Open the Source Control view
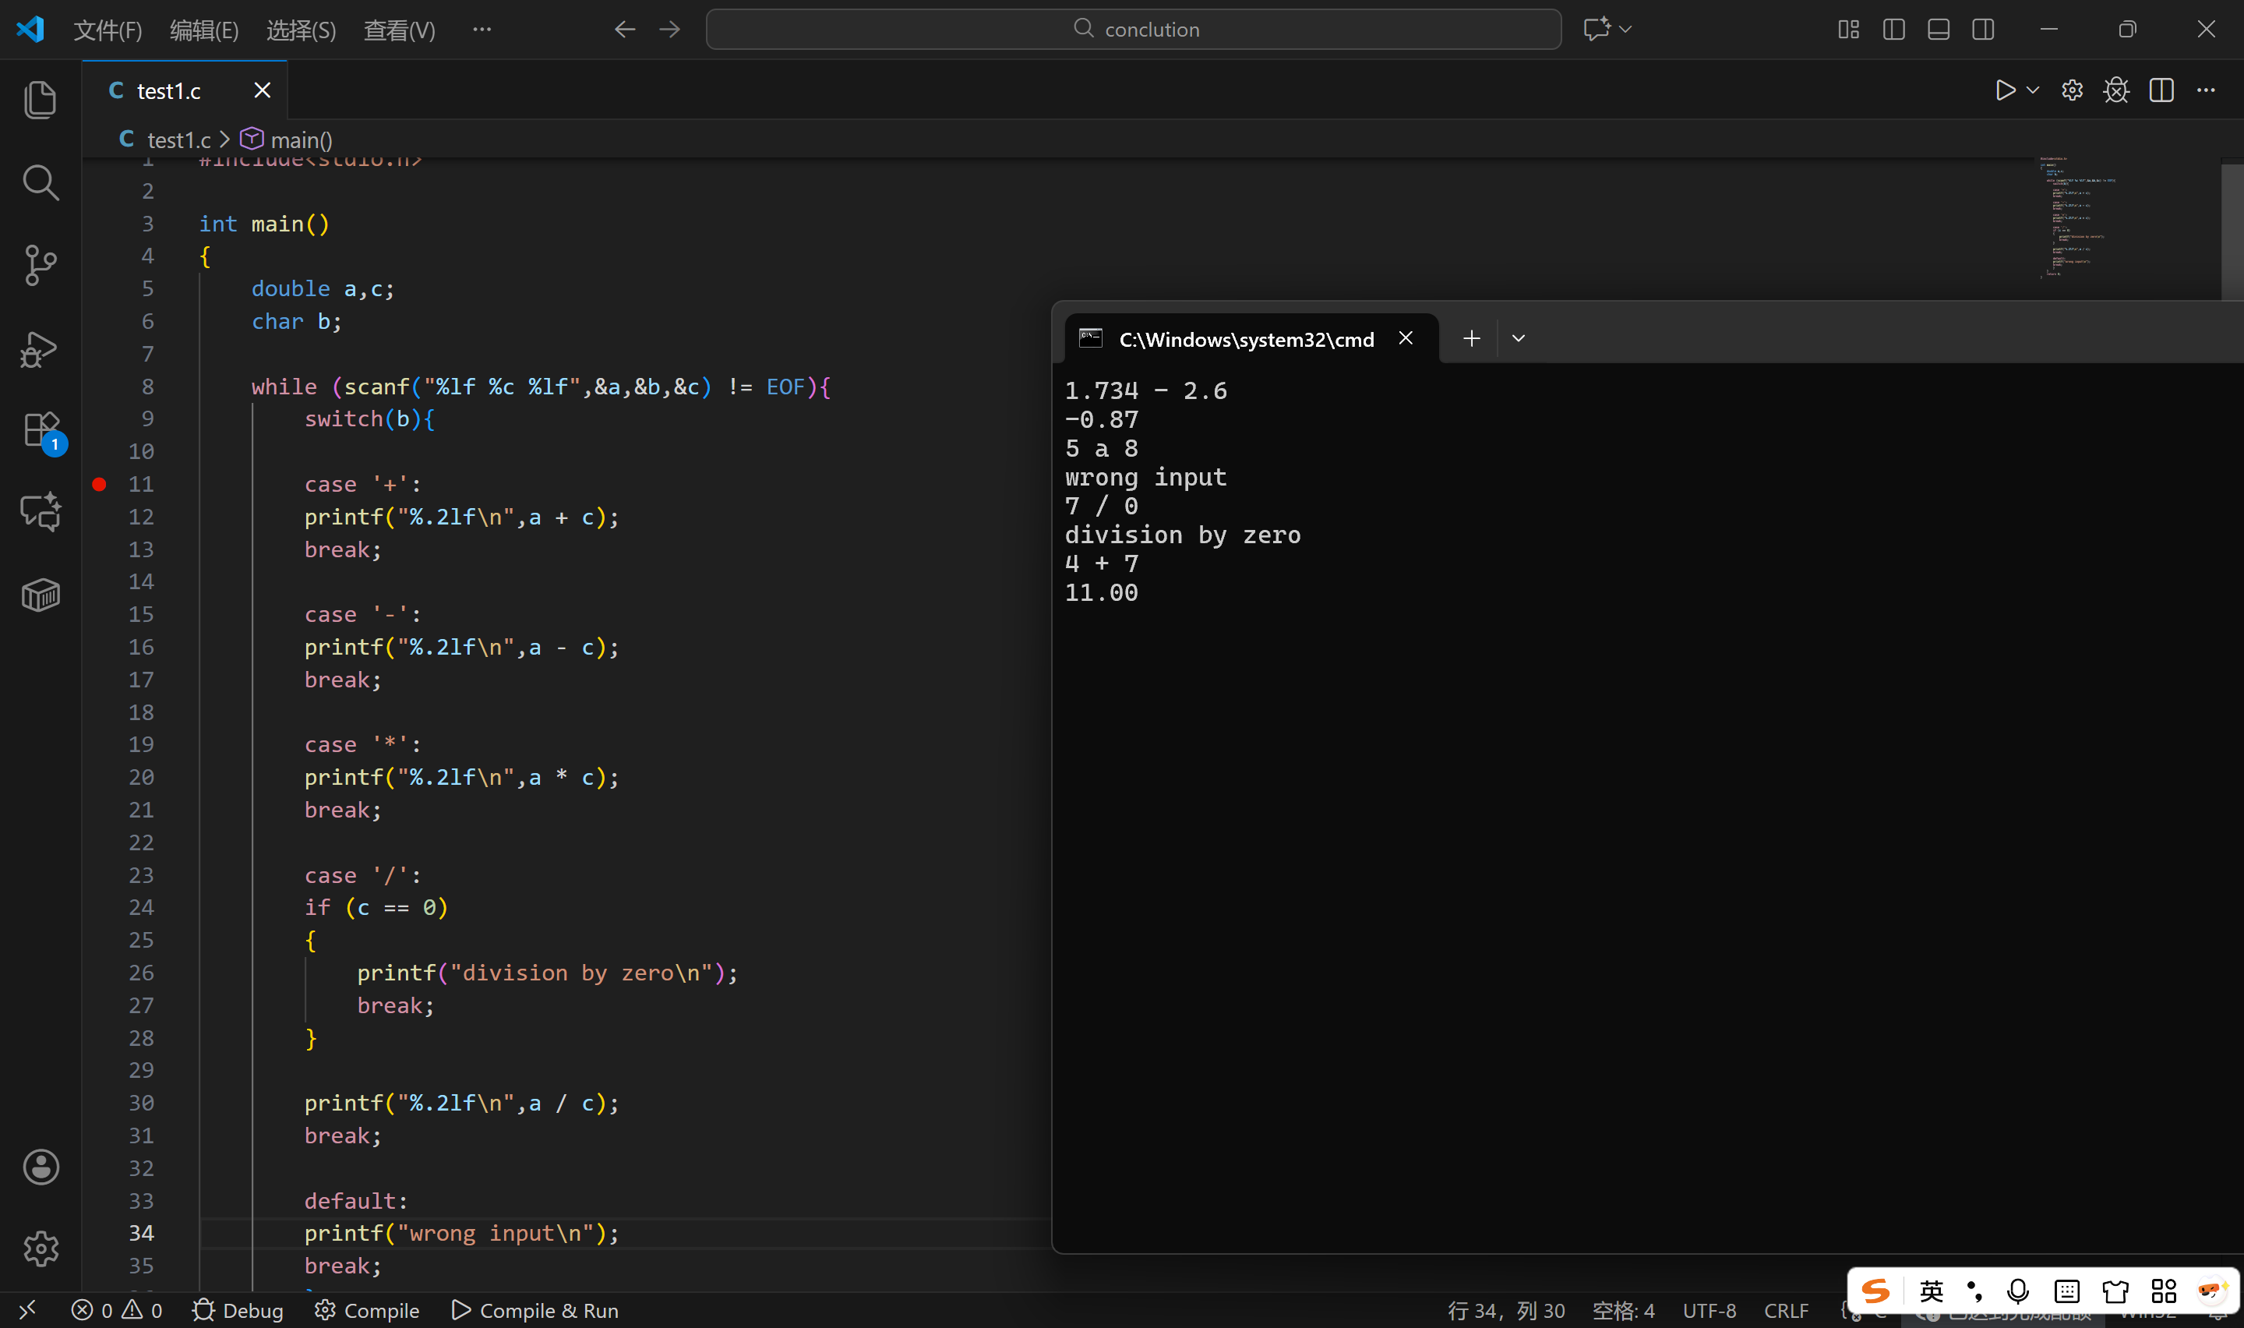Image resolution: width=2244 pixels, height=1328 pixels. 41,265
